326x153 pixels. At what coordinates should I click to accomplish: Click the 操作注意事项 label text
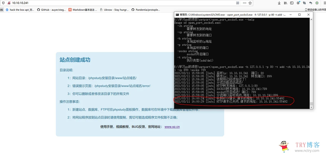70,102
